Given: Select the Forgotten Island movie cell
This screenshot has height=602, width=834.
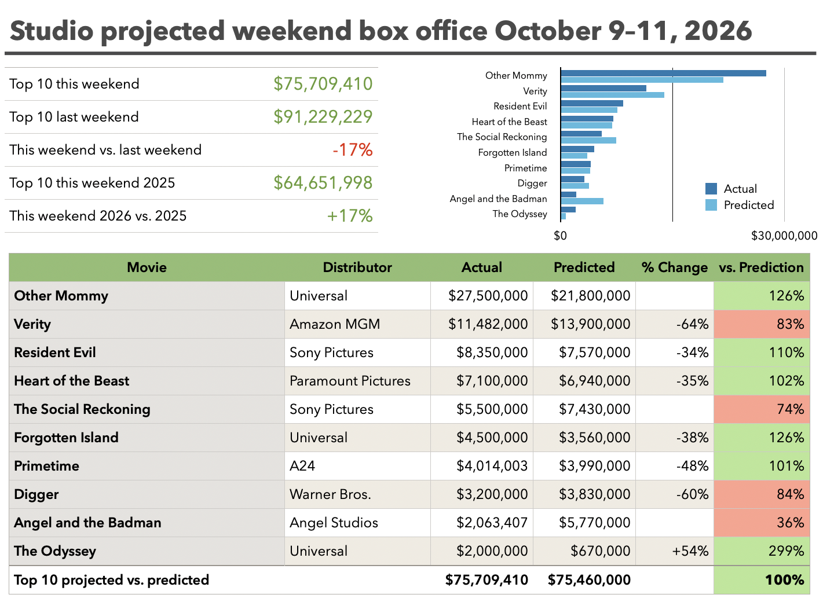Looking at the screenshot, I should coord(147,438).
